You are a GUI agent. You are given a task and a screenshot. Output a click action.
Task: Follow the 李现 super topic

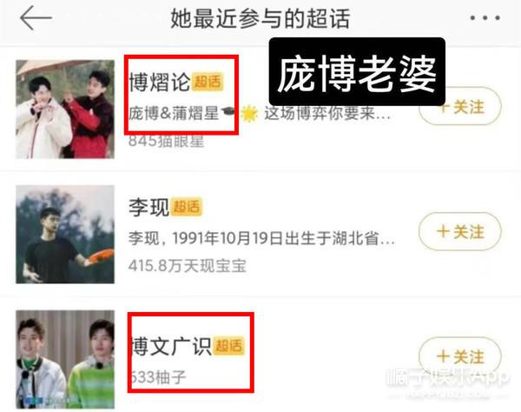coord(460,231)
